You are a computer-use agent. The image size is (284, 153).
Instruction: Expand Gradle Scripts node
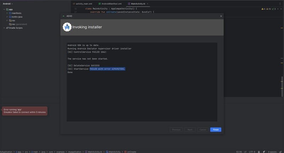[4, 28]
